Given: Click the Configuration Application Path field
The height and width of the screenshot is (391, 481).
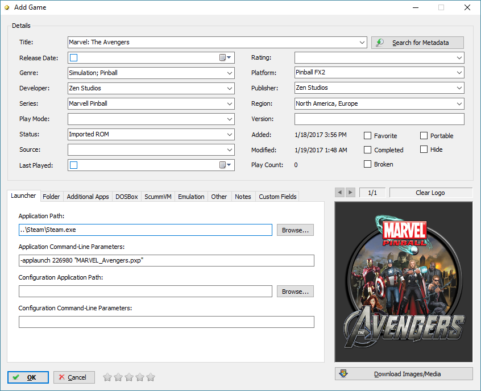Looking at the screenshot, I should (146, 292).
